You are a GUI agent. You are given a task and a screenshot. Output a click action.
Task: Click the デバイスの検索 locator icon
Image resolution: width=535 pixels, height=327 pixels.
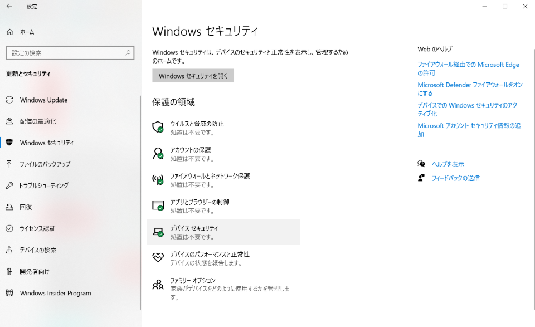coord(9,250)
